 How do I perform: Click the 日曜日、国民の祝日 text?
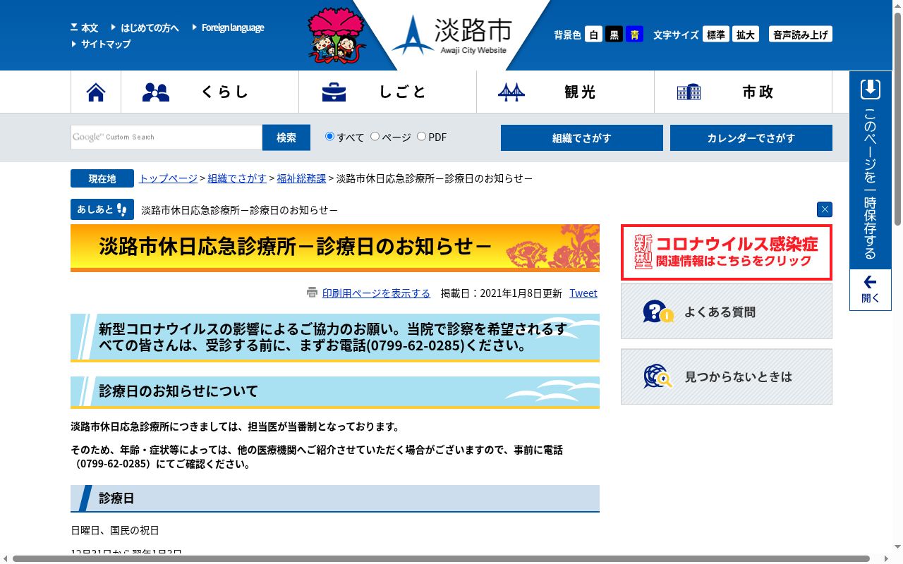115,530
